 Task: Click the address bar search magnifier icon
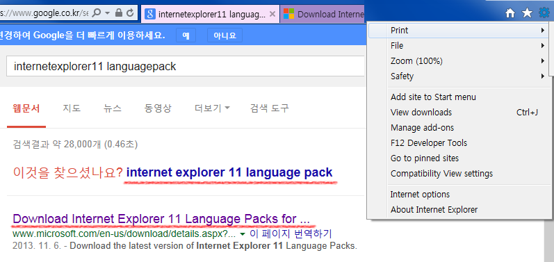[96, 13]
